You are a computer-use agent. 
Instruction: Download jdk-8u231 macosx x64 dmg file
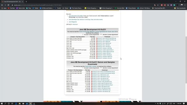click(x=104, y=48)
